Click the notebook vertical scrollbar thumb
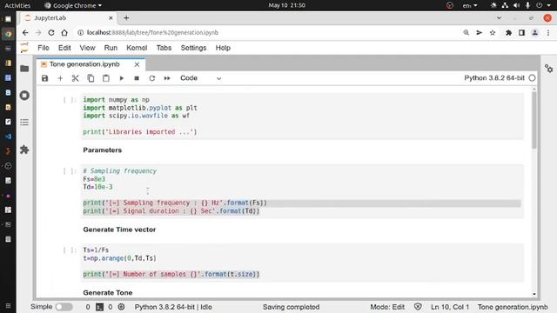The height and width of the screenshot is (313, 557). tap(534, 121)
